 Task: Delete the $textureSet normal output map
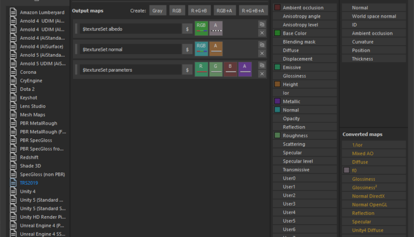pyautogui.click(x=262, y=53)
